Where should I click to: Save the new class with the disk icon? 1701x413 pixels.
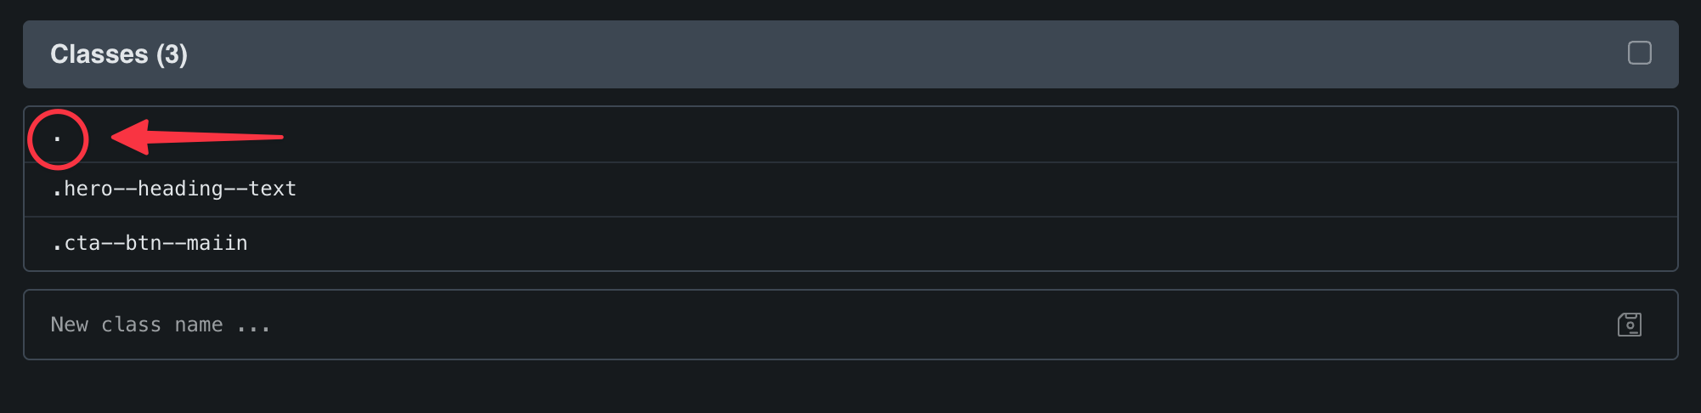pos(1629,325)
